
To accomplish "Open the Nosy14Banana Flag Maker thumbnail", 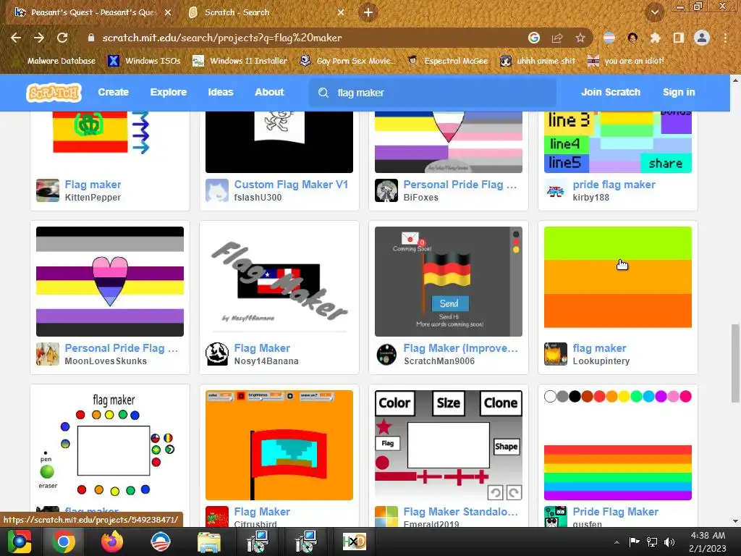I will [279, 282].
